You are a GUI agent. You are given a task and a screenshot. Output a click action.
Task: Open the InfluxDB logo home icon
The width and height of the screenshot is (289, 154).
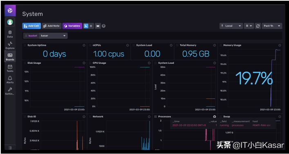point(10,11)
